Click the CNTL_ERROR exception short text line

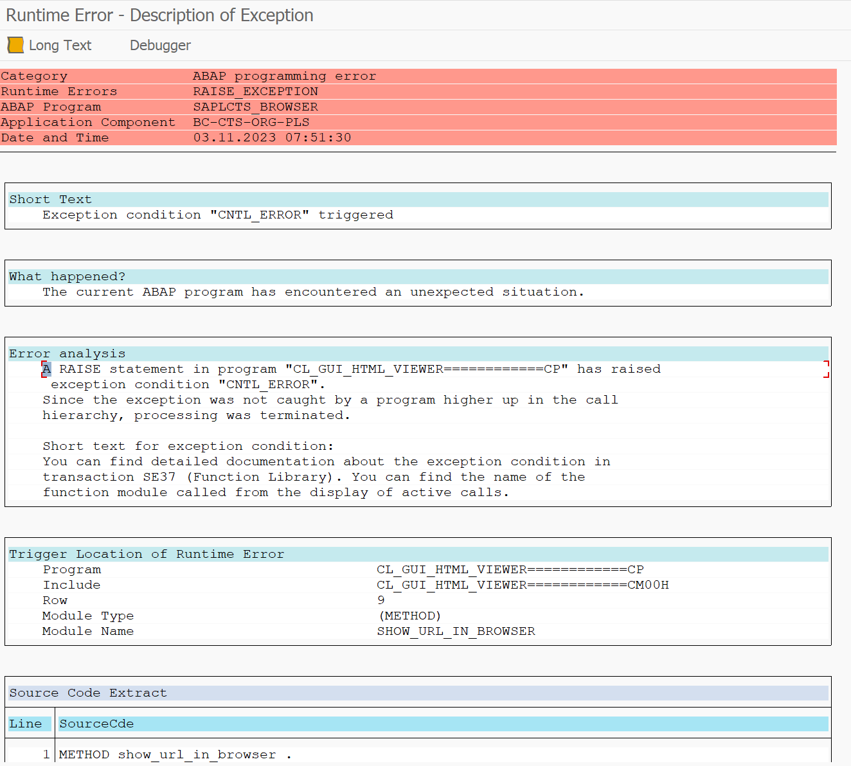click(x=218, y=215)
